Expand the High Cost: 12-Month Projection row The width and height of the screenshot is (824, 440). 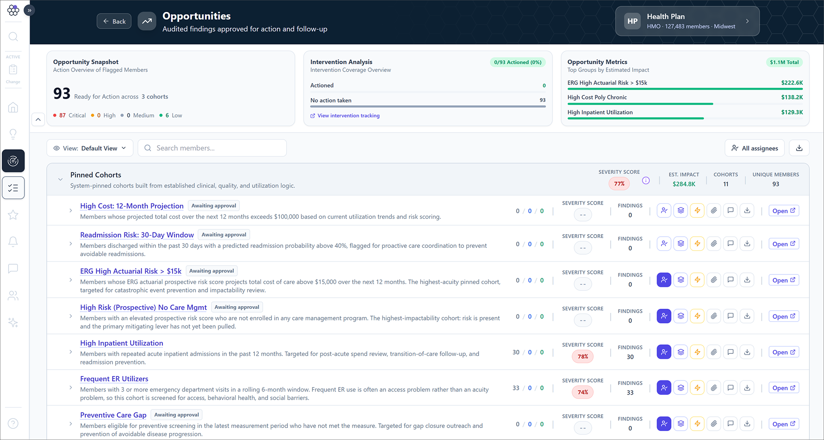click(x=71, y=211)
